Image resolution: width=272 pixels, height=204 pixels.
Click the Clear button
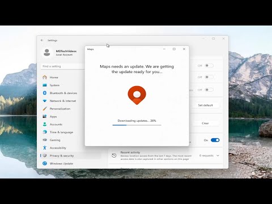205,123
